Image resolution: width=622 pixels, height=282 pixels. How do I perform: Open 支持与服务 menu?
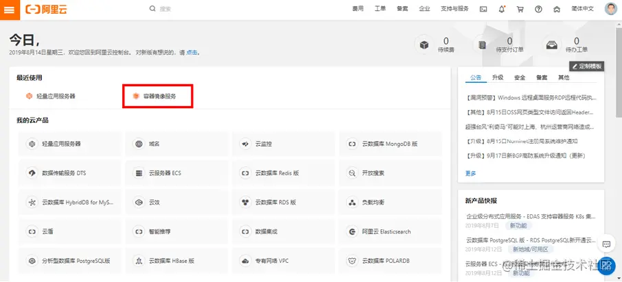coord(454,9)
